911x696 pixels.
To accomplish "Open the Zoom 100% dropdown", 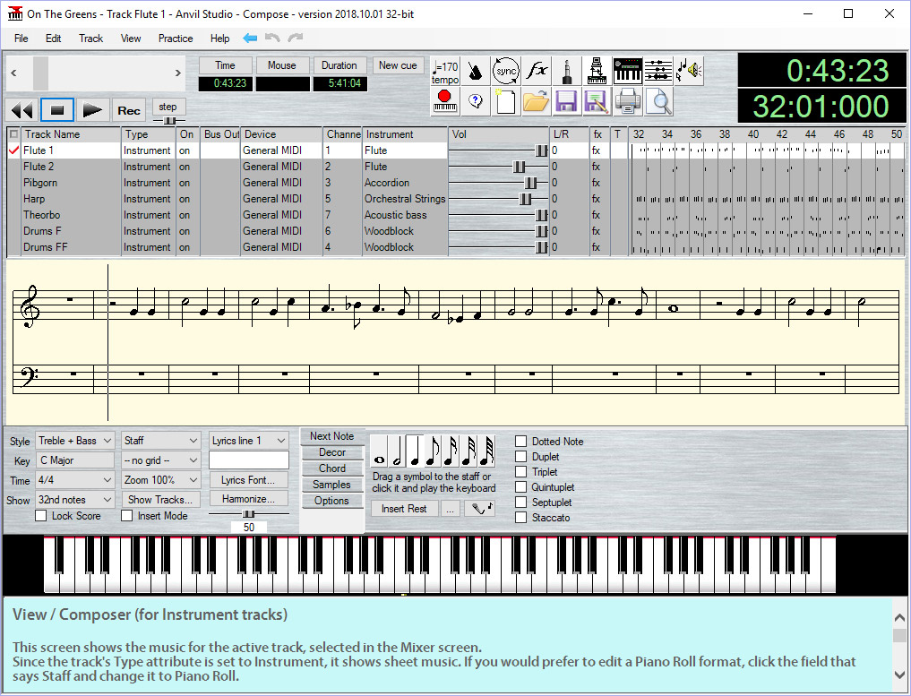I will 161,480.
